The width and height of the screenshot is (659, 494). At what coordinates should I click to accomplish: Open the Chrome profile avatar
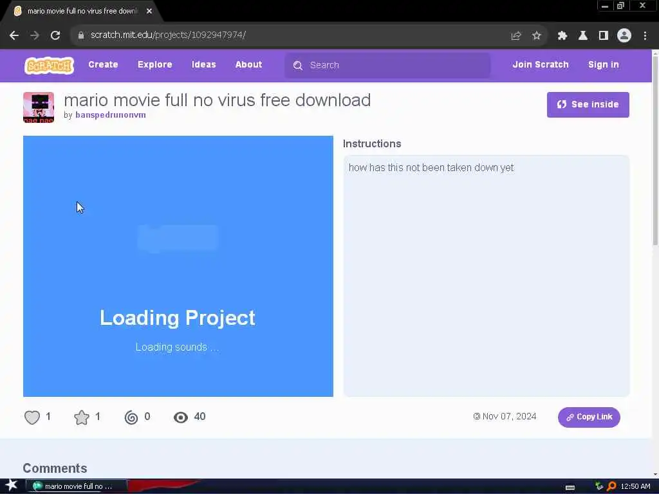coord(624,36)
